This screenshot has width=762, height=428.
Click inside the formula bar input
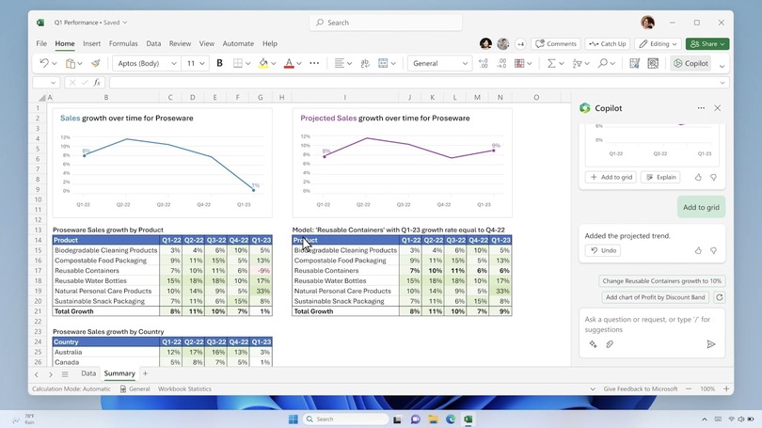coord(413,83)
